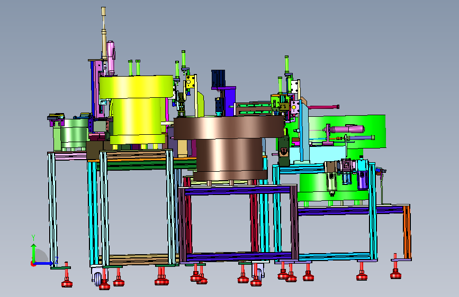Click the pink horizontal cylinder on green feeder
Screen dimensions: 459x297
pos(348,129)
